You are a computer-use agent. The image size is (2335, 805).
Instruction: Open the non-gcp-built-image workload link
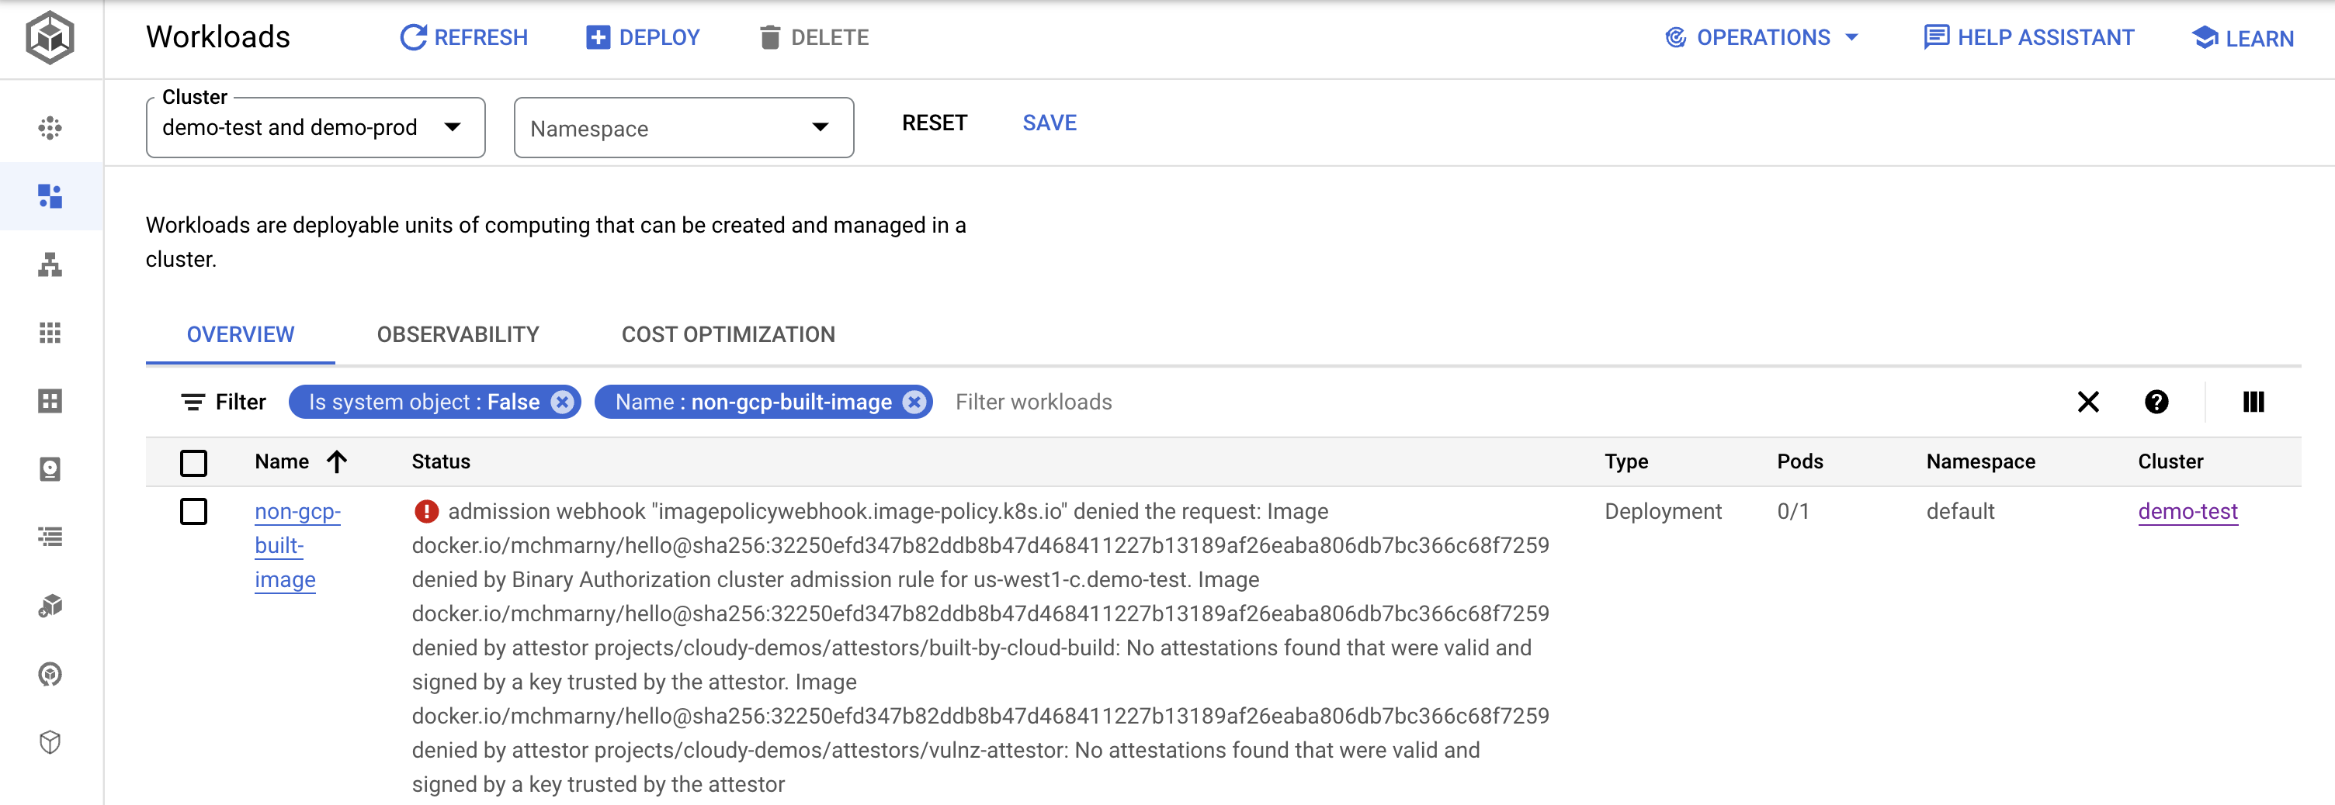pyautogui.click(x=297, y=546)
